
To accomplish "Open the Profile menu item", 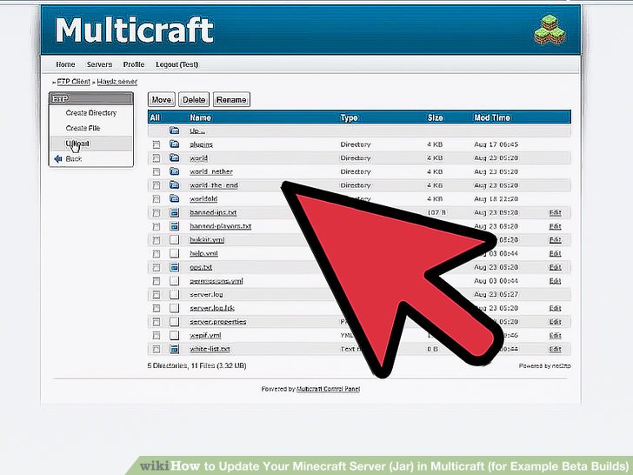I will (134, 64).
